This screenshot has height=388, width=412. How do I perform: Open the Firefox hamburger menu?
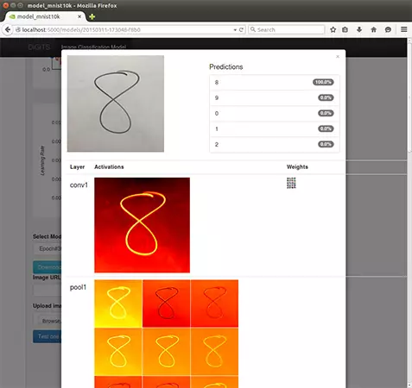point(404,29)
